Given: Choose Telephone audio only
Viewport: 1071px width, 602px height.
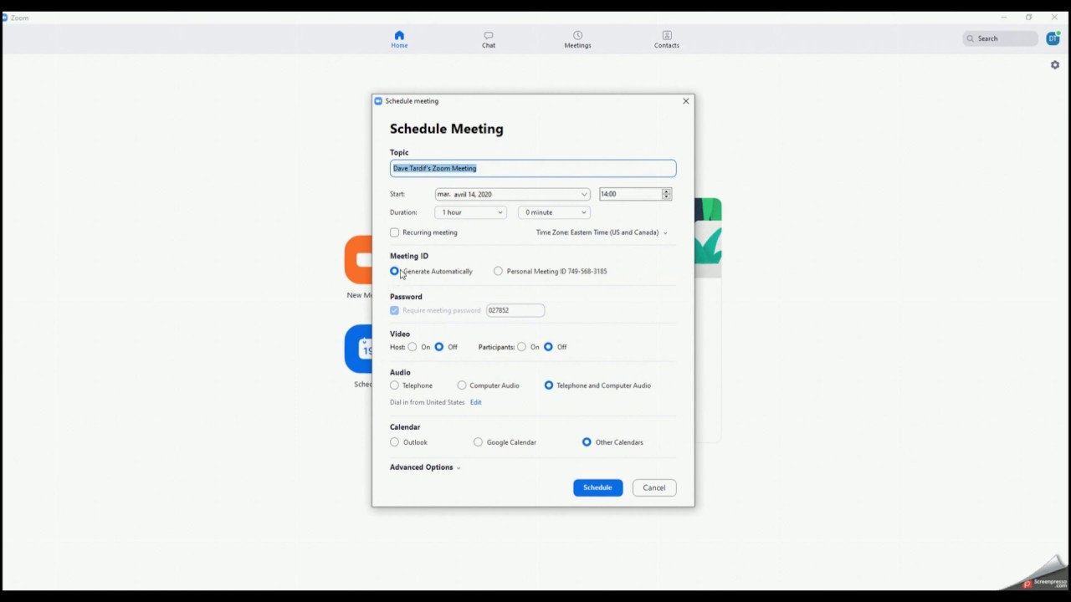Looking at the screenshot, I should pyautogui.click(x=395, y=385).
